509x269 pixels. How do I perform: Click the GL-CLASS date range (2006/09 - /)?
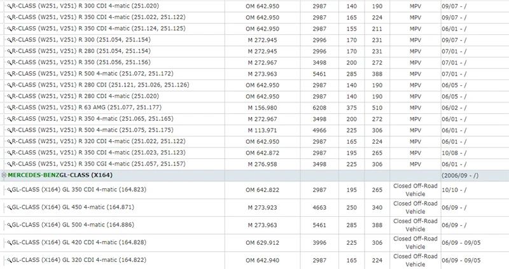pos(460,176)
